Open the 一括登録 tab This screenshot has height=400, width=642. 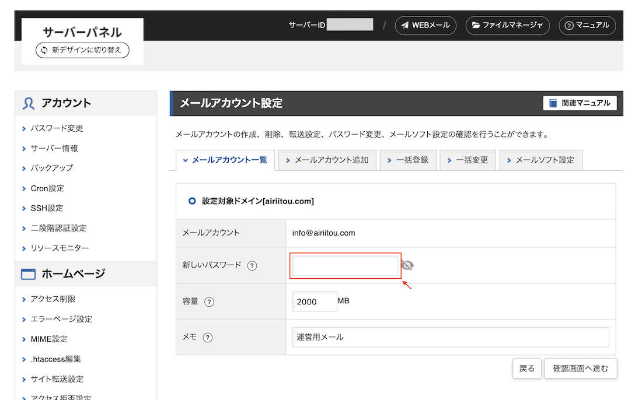(408, 159)
